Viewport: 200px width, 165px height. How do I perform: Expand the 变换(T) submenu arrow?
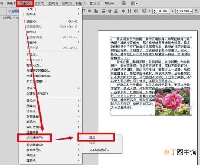point(79,9)
